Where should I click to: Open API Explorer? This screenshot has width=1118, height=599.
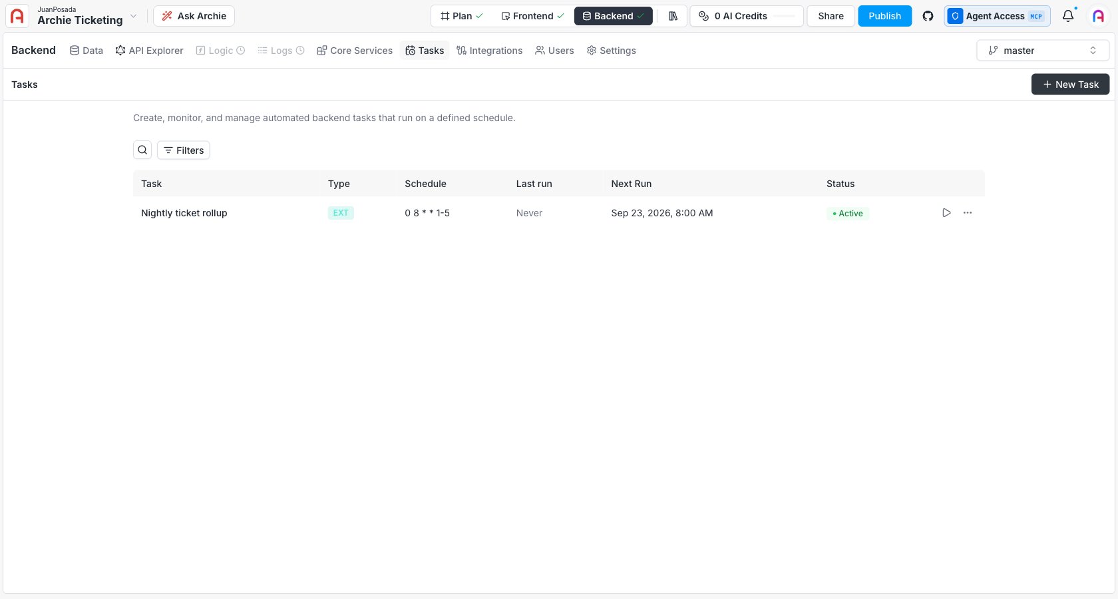(x=149, y=51)
